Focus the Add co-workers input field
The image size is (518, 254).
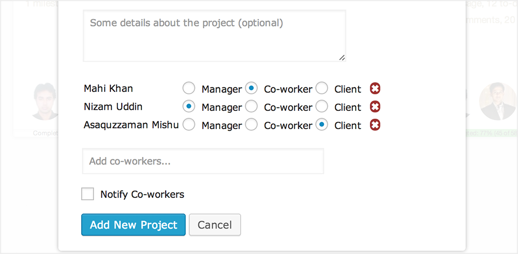click(203, 161)
